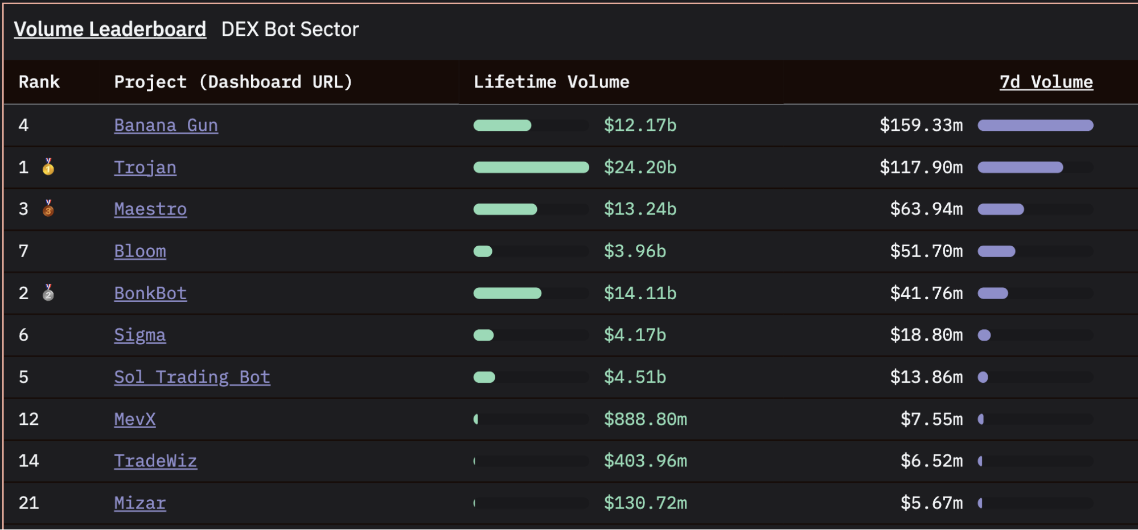Select the $7.55m 7d volume value
Viewport: 1138px width, 530px height.
932,419
